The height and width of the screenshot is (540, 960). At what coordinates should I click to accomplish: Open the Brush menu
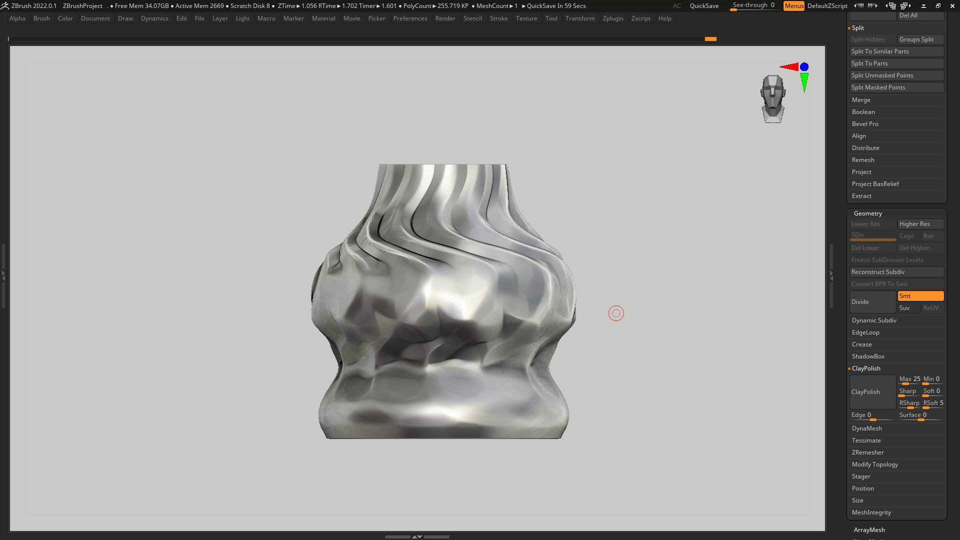click(41, 18)
